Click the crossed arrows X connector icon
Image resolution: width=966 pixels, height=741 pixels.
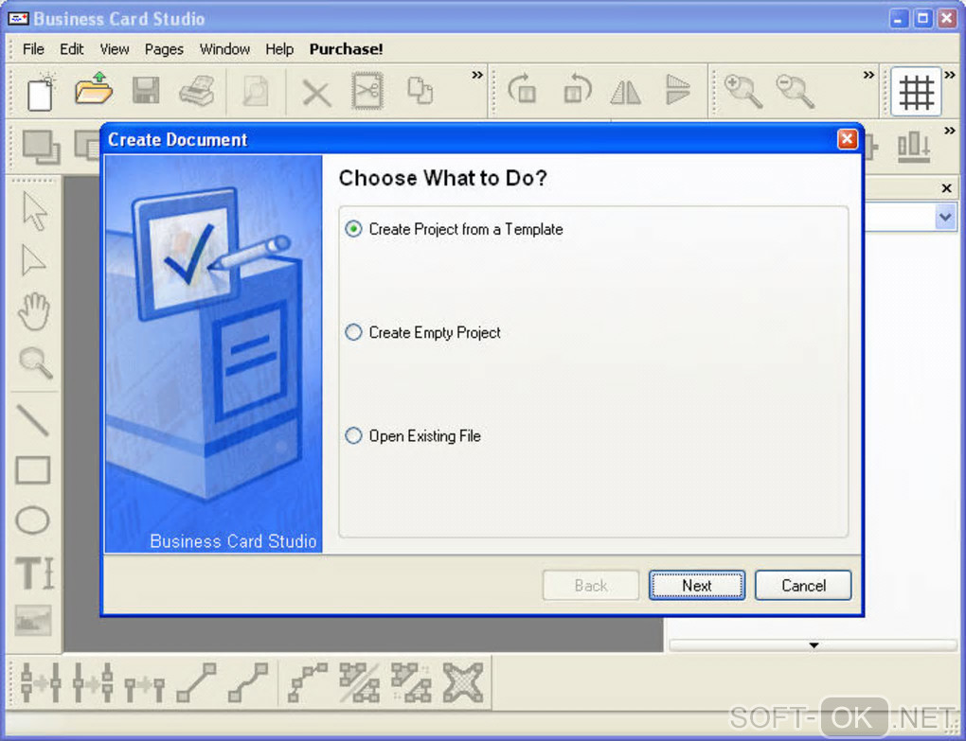pyautogui.click(x=463, y=682)
